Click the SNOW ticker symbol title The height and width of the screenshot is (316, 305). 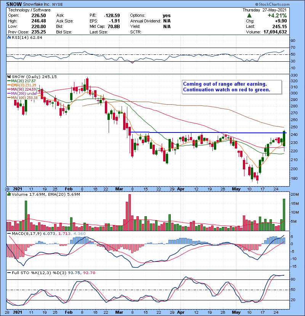14,4
